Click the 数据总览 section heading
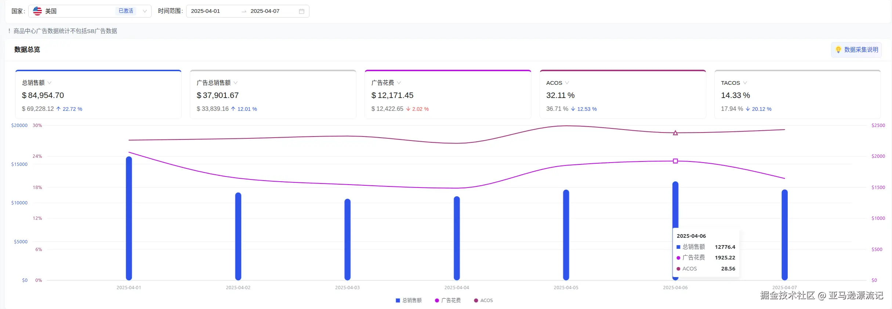 27,50
